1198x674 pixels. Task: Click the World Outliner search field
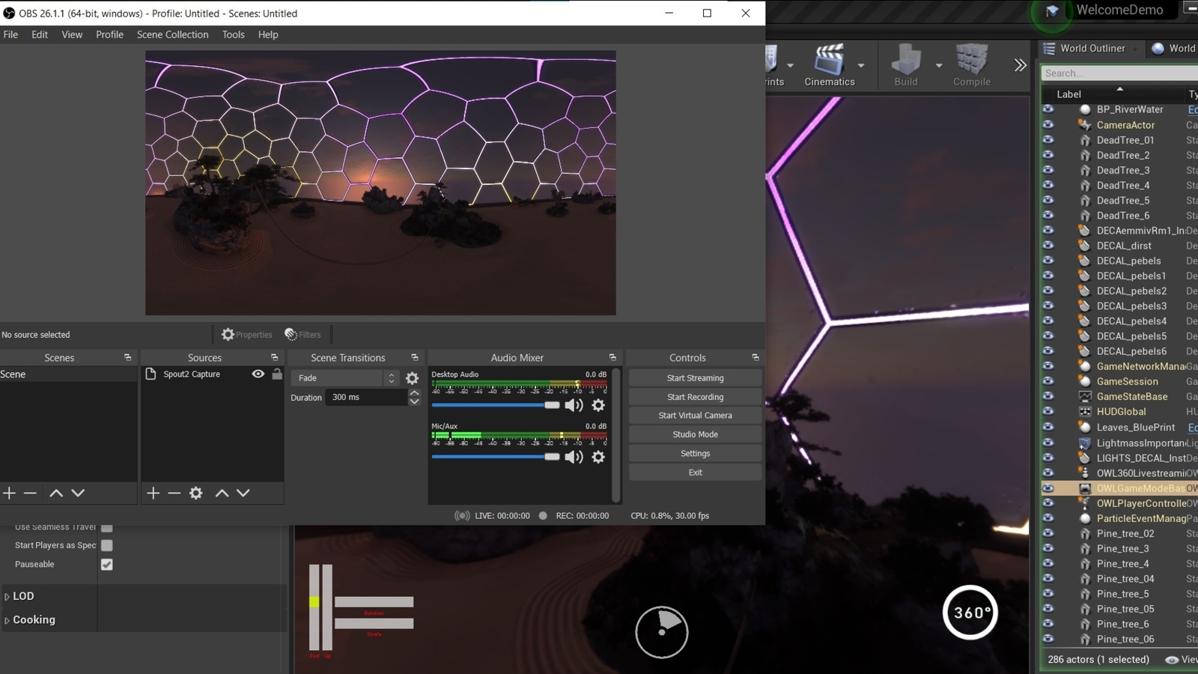(x=1116, y=73)
